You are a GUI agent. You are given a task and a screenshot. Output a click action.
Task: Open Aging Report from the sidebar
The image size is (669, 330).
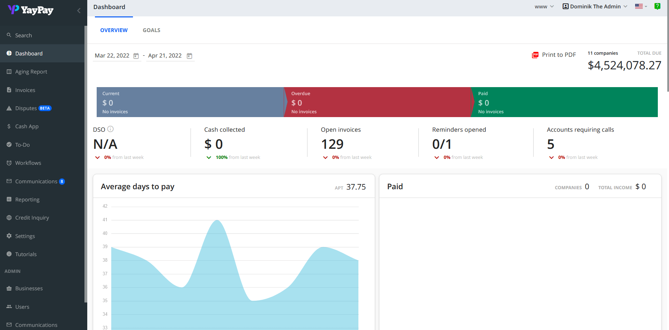pos(42,71)
